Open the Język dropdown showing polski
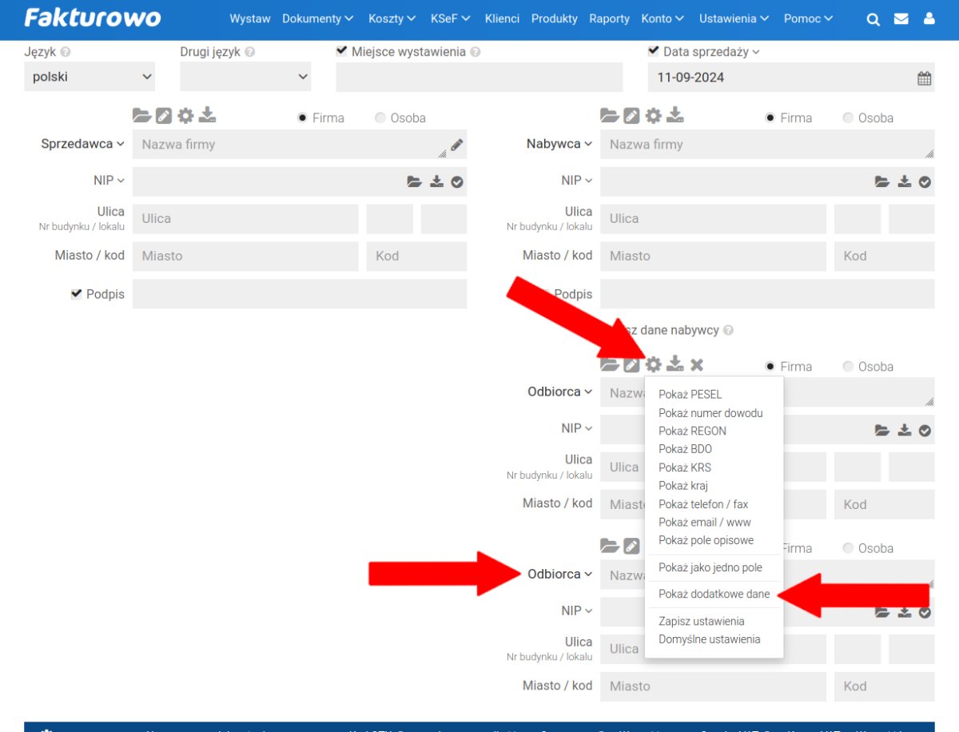The height and width of the screenshot is (732, 959). click(90, 78)
